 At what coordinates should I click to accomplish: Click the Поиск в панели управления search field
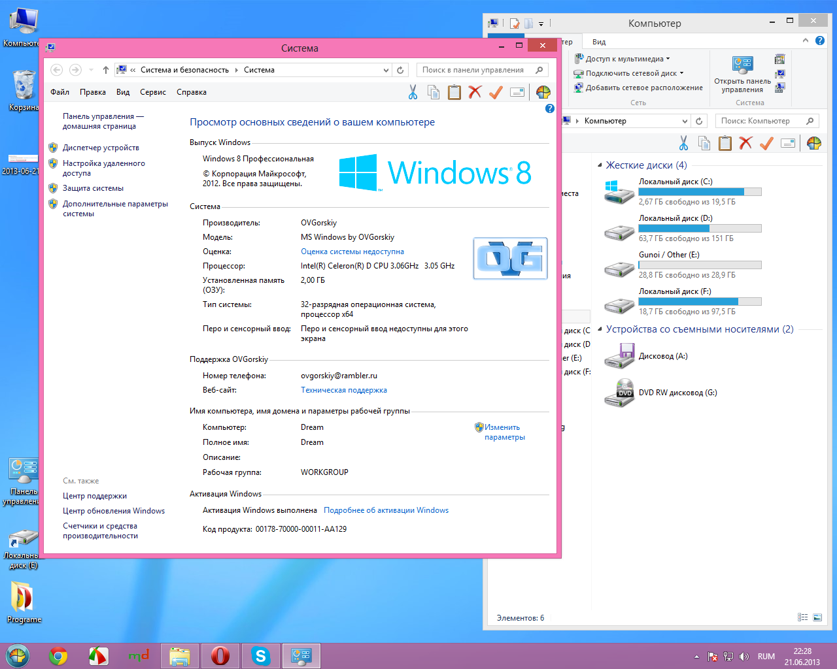(473, 70)
